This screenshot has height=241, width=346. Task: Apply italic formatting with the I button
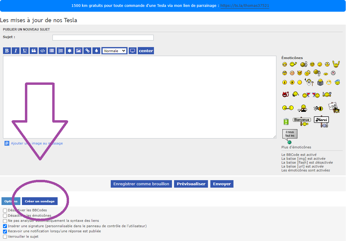point(16,51)
